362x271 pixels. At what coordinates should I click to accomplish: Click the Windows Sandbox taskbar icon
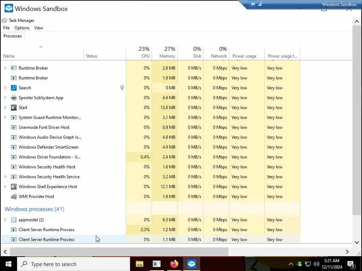pyautogui.click(x=191, y=264)
